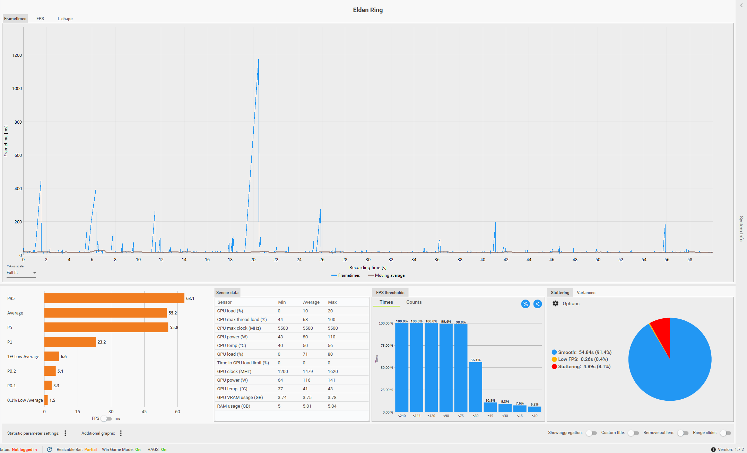The image size is (747, 453).
Task: Expand the System Info side panel
Action: click(x=741, y=229)
